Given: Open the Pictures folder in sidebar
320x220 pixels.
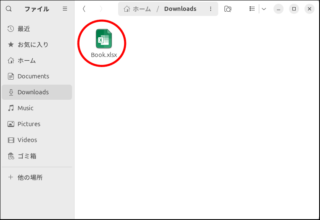Looking at the screenshot, I should tap(29, 124).
